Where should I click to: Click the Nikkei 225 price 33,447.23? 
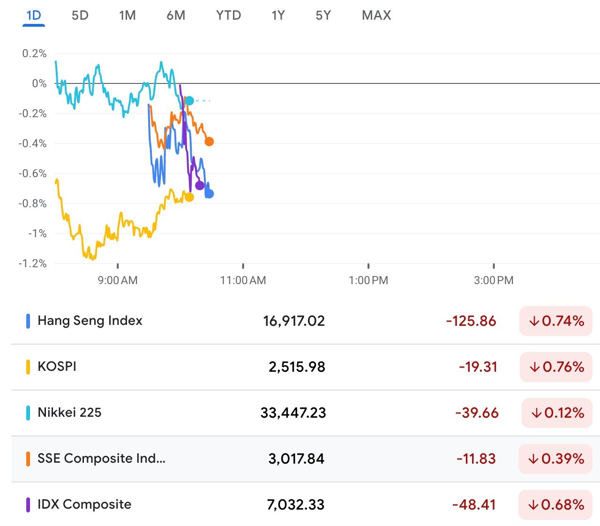tap(293, 413)
